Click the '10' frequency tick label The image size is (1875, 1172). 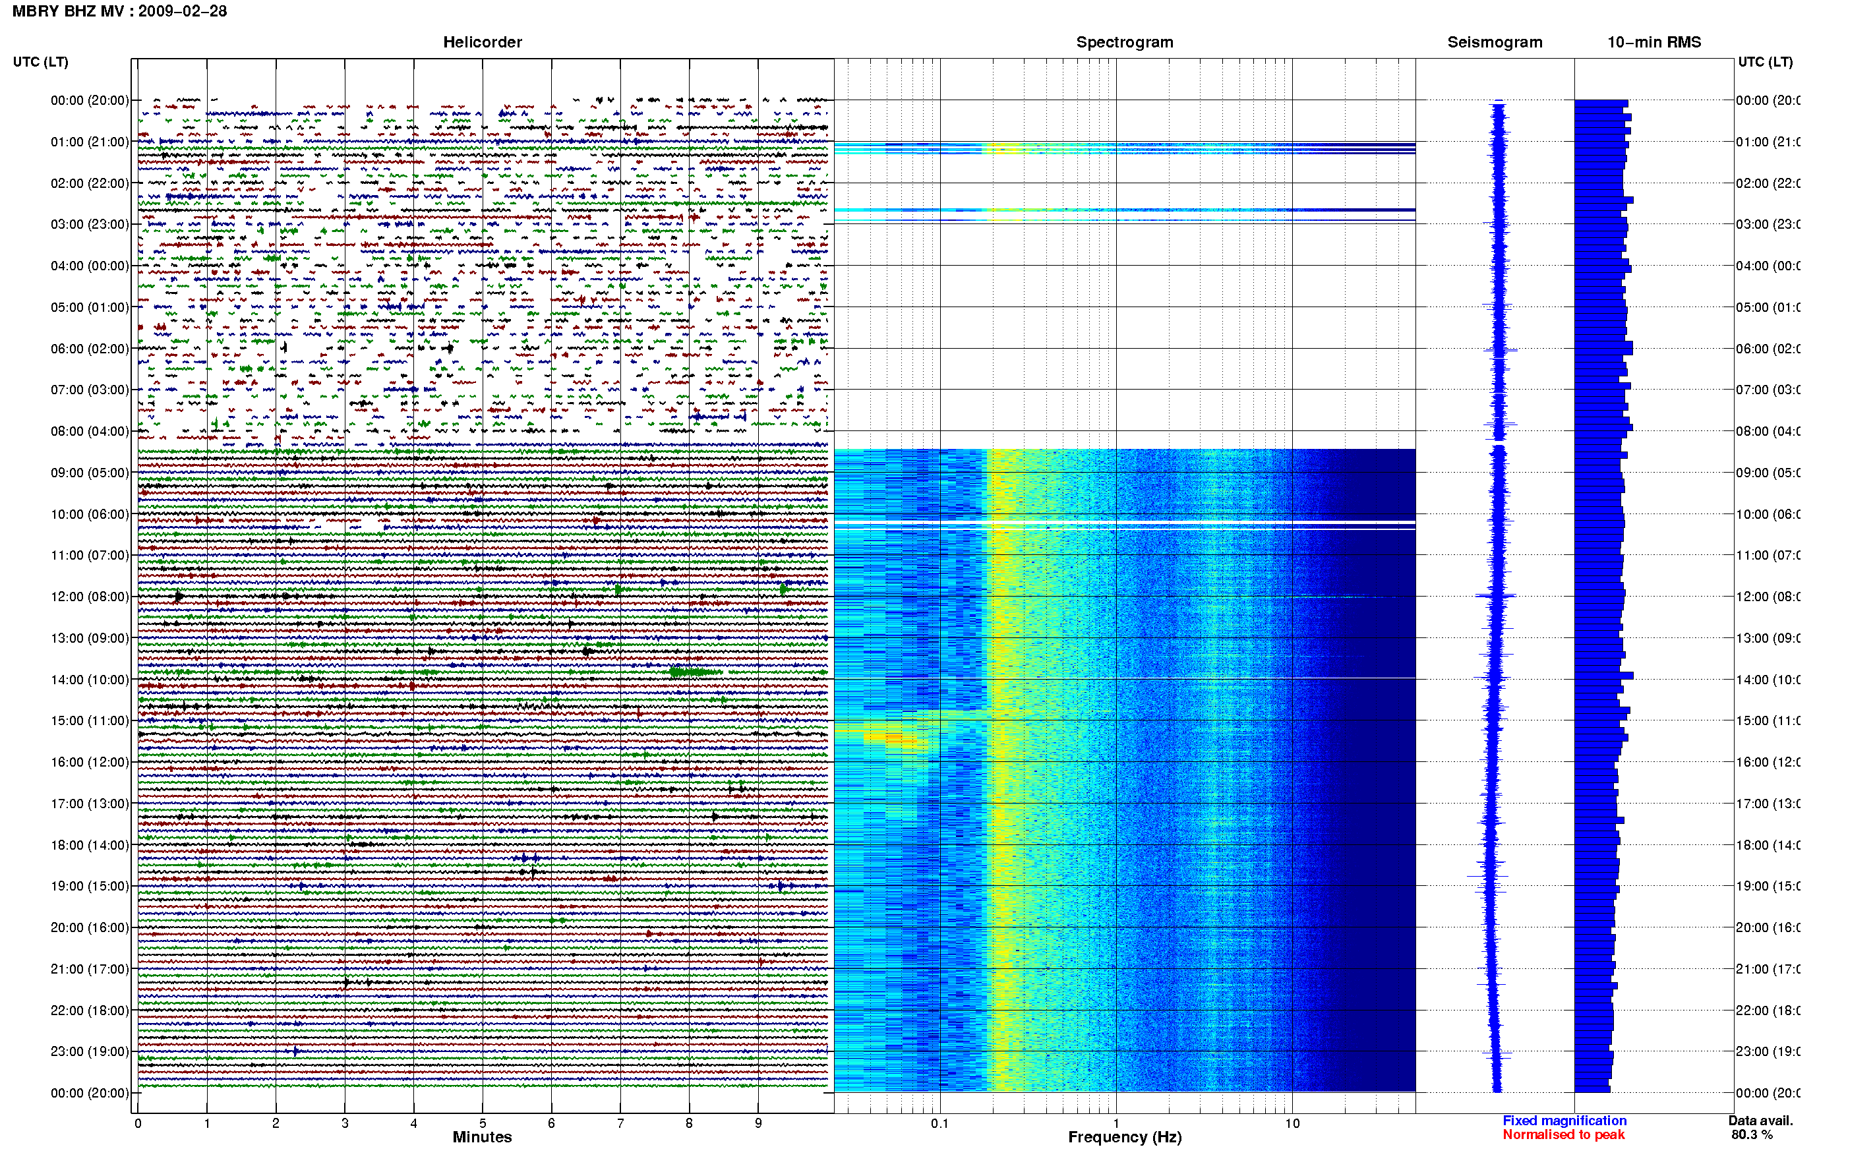[x=1292, y=1123]
